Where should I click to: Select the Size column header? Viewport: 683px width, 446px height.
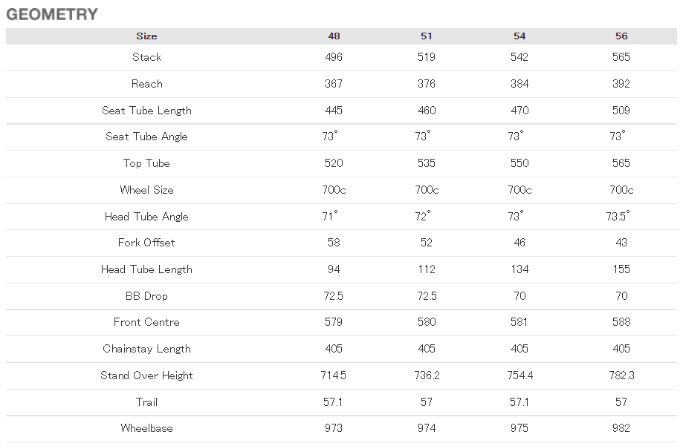(x=146, y=36)
